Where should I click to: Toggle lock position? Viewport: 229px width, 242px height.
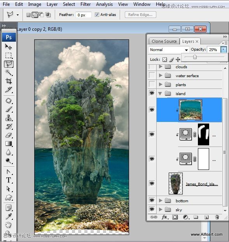[178, 59]
